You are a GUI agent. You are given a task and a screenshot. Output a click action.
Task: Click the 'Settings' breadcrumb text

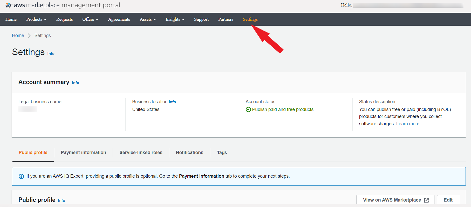pyautogui.click(x=43, y=36)
